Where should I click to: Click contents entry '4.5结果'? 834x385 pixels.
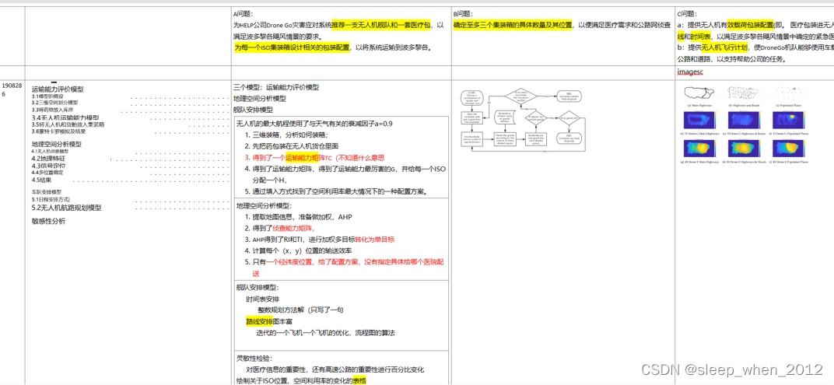[41, 180]
